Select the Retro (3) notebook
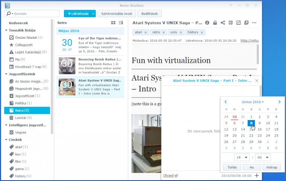 click(x=27, y=110)
